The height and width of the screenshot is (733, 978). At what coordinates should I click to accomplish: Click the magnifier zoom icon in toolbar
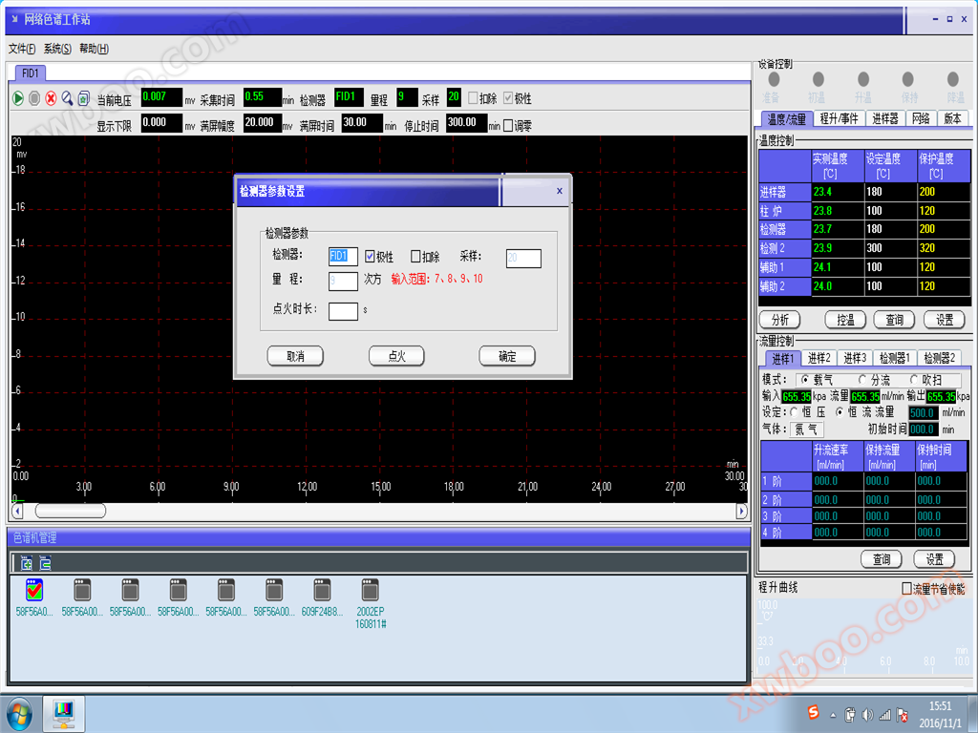(x=67, y=98)
